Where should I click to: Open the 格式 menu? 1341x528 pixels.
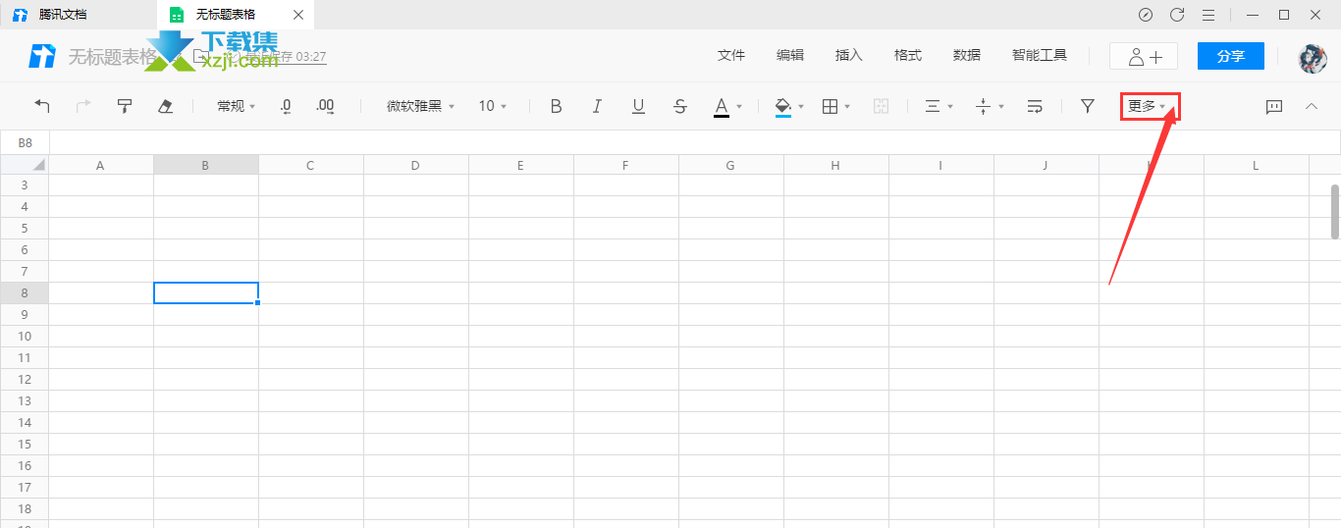[x=908, y=56]
